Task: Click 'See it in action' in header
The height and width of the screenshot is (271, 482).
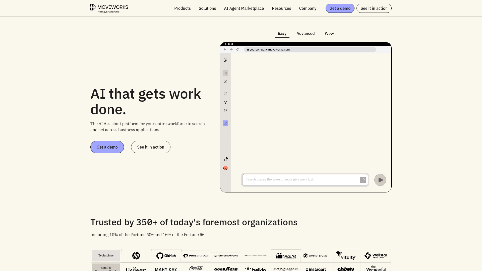Action: tap(374, 8)
